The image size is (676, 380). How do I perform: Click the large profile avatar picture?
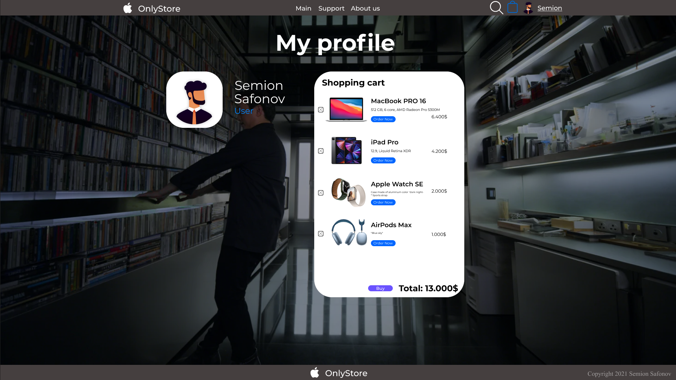194,100
